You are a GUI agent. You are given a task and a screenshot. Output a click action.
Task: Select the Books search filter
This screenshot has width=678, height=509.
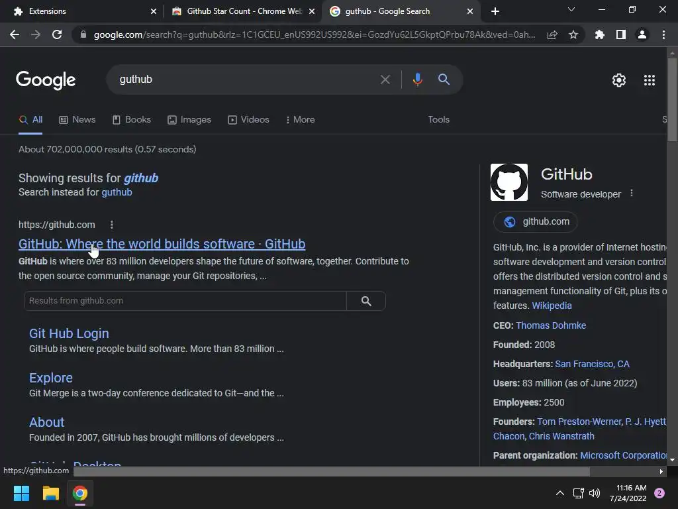pos(132,119)
